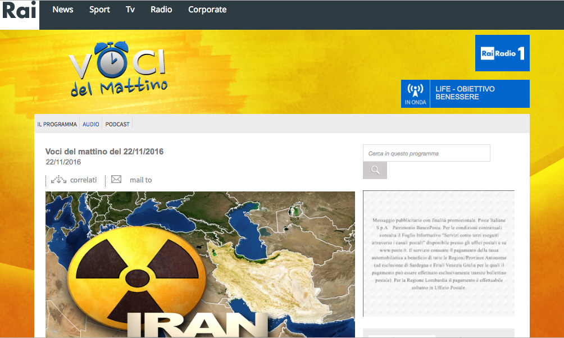The image size is (564, 338).
Task: Click the Rai logo in top-left corner
Action: (x=19, y=11)
